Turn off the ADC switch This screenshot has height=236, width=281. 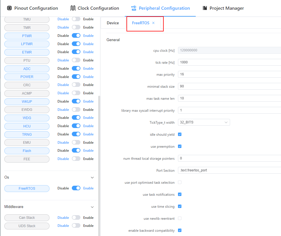[x=76, y=68]
